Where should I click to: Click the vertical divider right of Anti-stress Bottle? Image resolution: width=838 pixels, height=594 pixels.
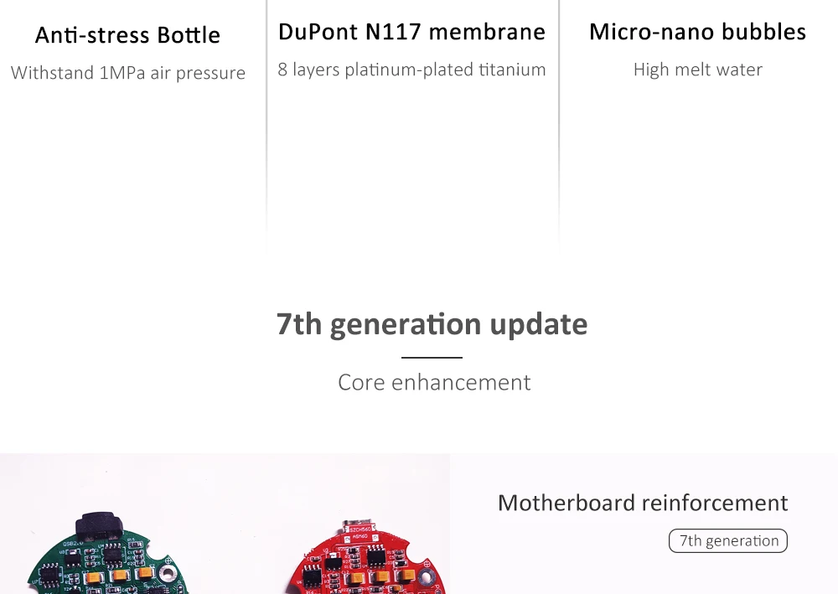point(266,126)
